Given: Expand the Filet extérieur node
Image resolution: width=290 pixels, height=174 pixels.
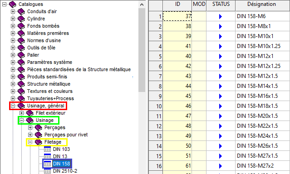Looking at the screenshot, I should [21, 113].
